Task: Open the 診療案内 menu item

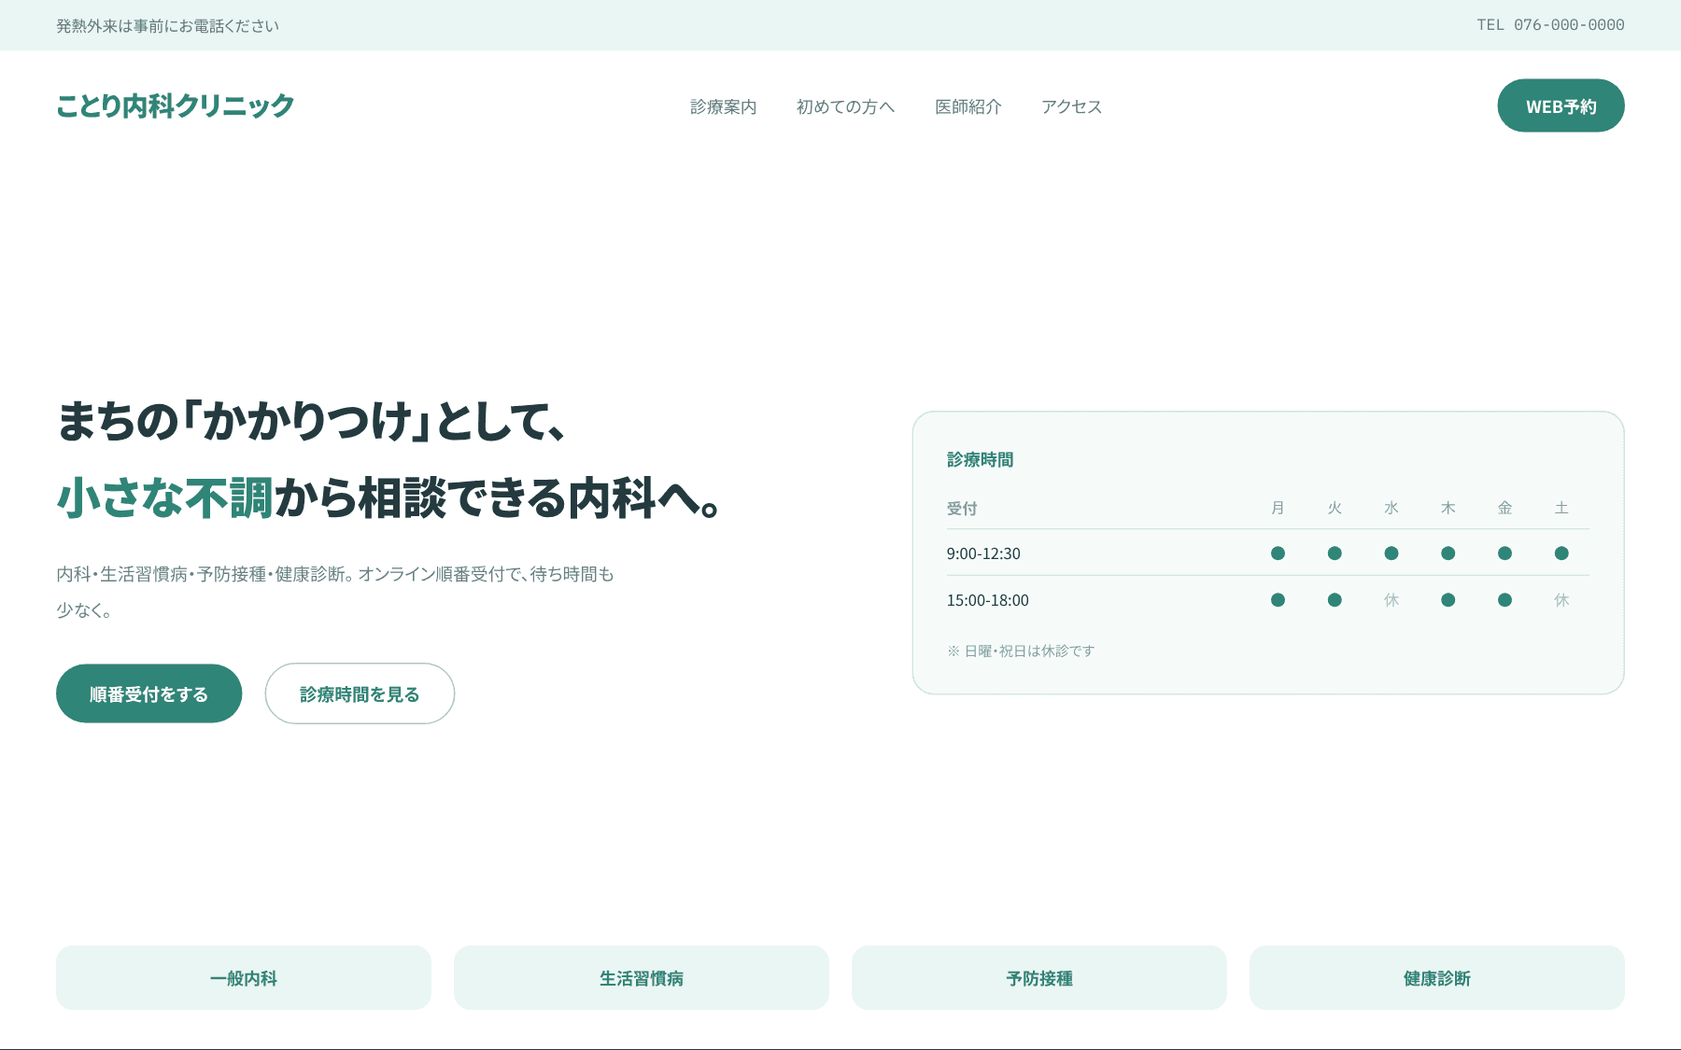Action: [723, 106]
